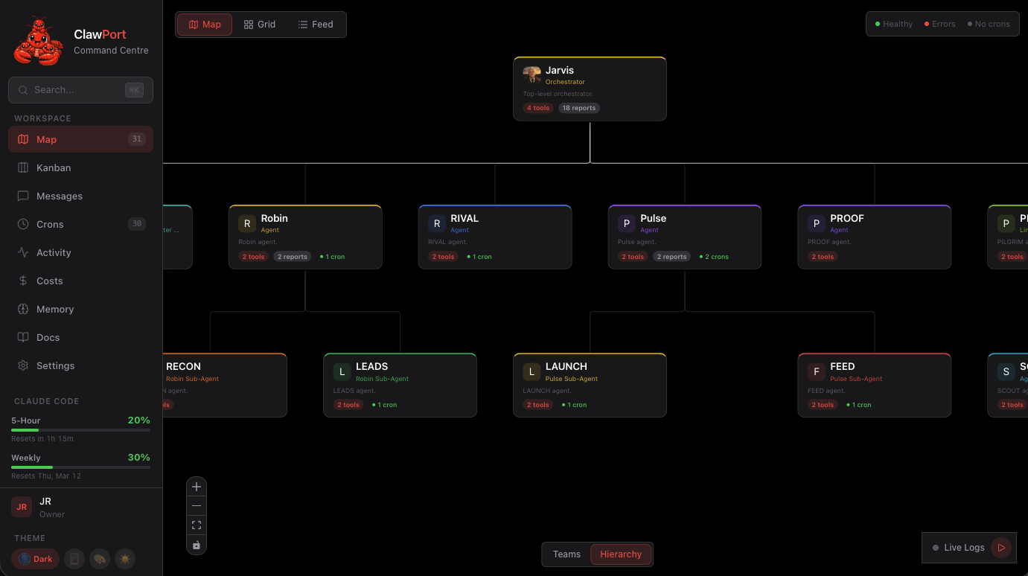Screen dimensions: 1028x576
Task: Filter agents by Healthy status
Action: pos(893,23)
